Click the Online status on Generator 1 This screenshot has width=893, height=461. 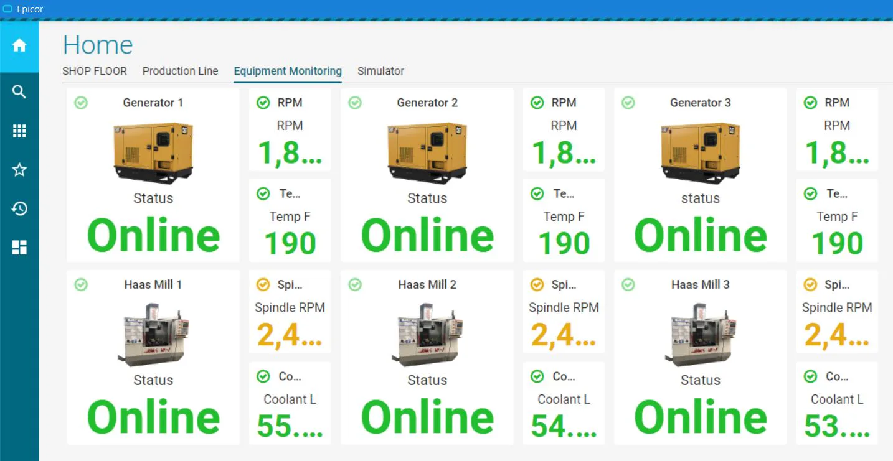click(x=153, y=235)
